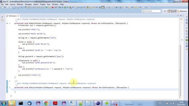Click the editor scrollbar up arrow
This screenshot has height=106, width=189.
[x=180, y=19]
